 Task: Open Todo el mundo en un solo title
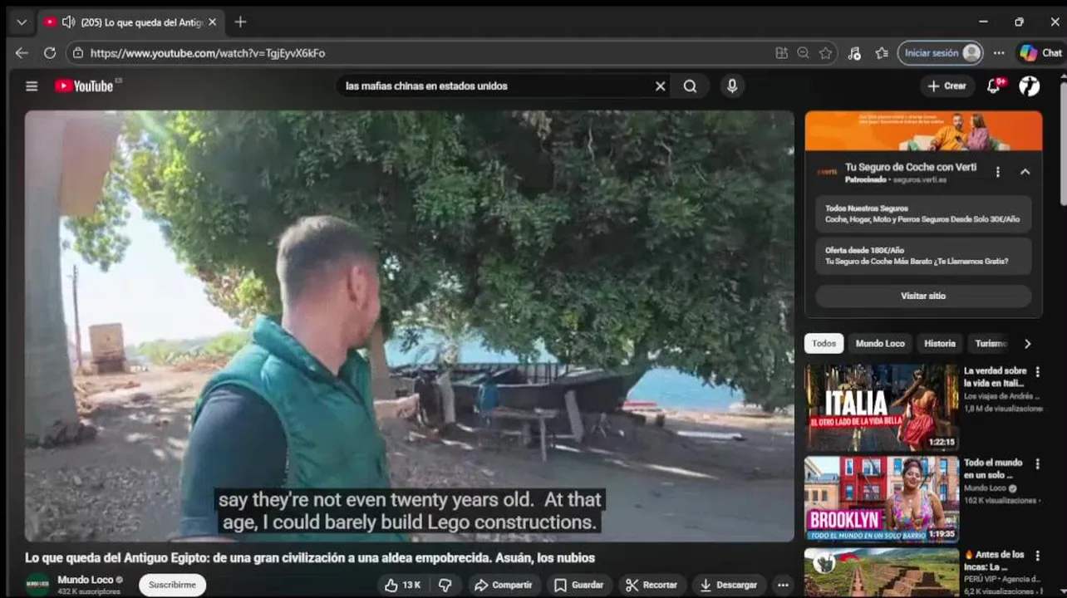(994, 468)
